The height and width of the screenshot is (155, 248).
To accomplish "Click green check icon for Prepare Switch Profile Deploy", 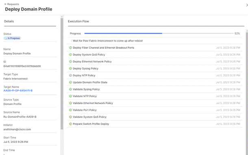I will click(x=71, y=124).
